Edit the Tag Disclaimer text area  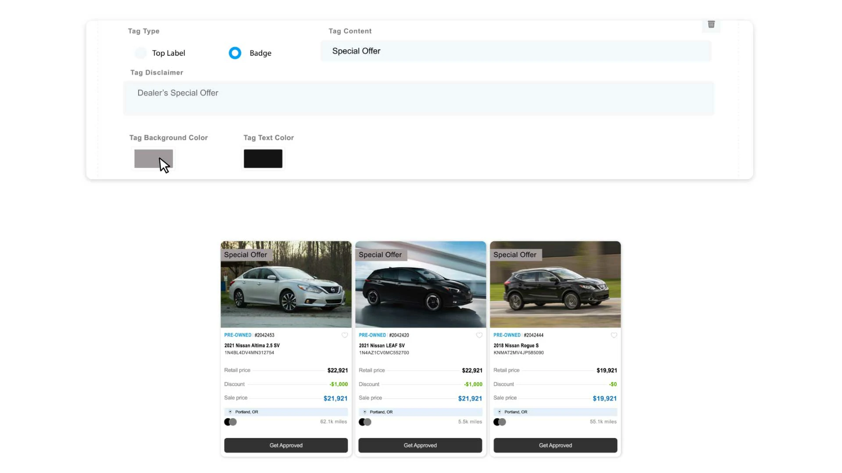click(418, 98)
